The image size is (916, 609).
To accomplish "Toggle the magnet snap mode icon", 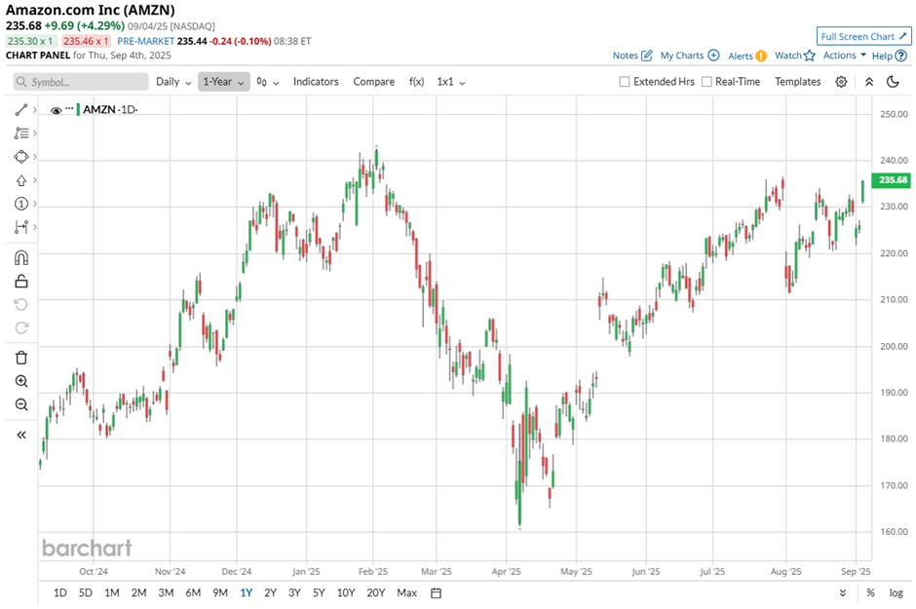I will click(x=21, y=258).
